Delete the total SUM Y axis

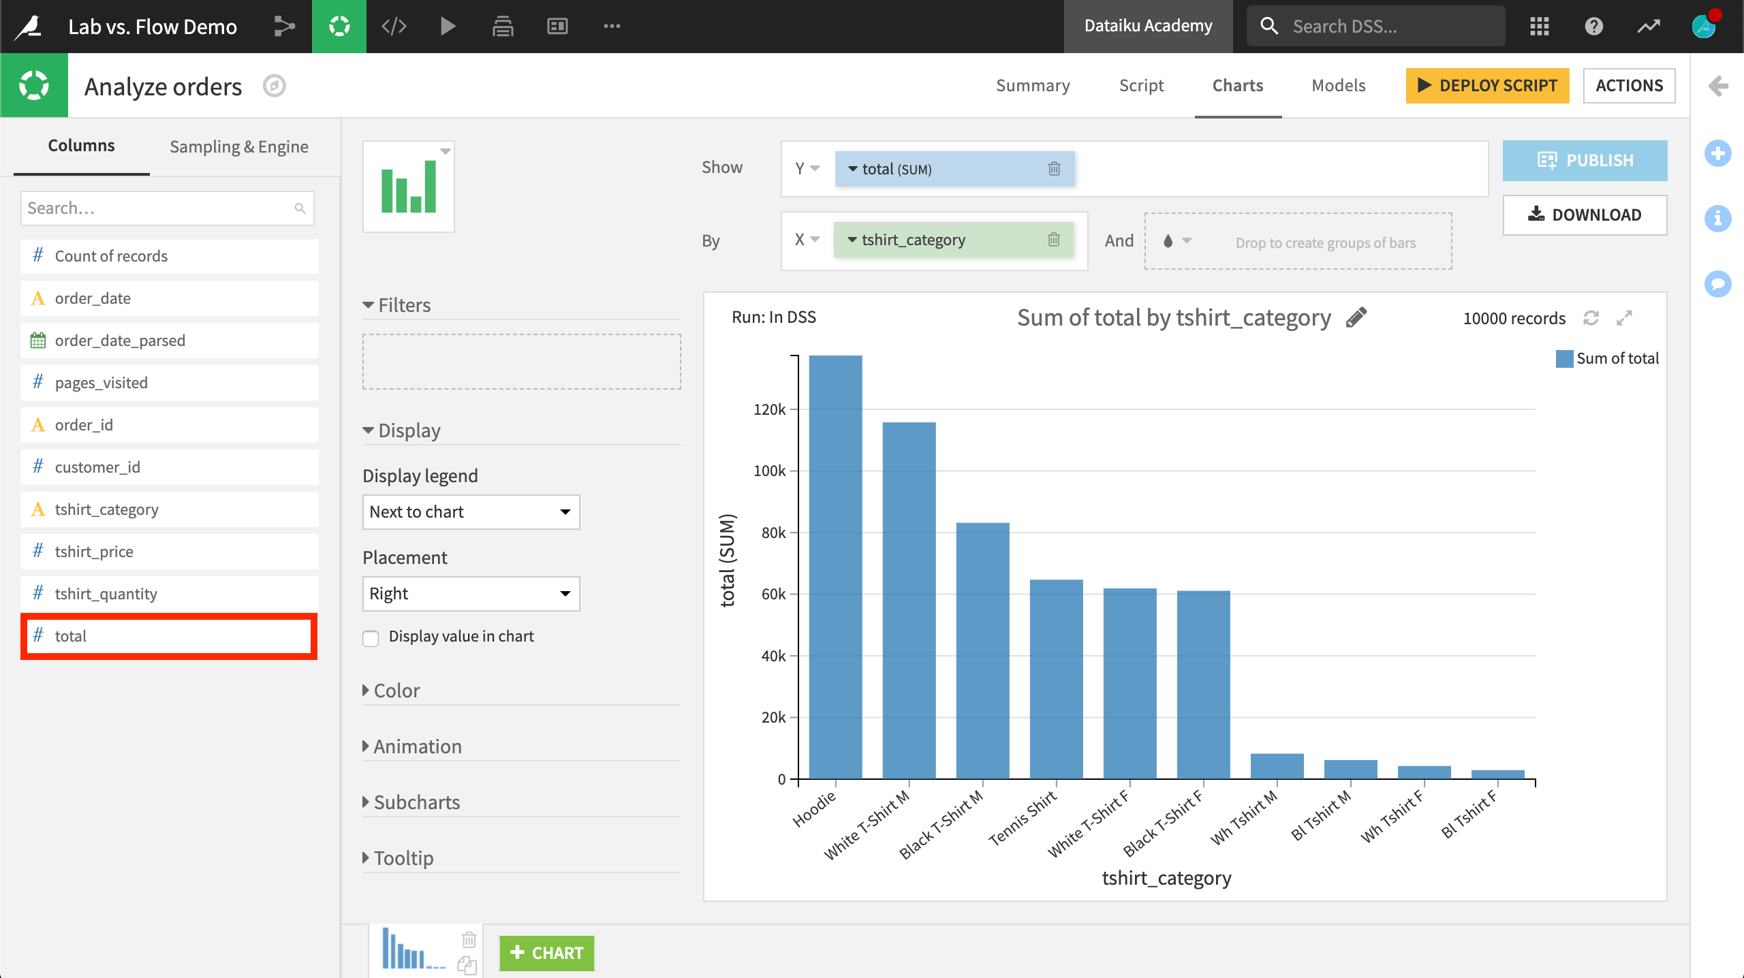click(1054, 169)
